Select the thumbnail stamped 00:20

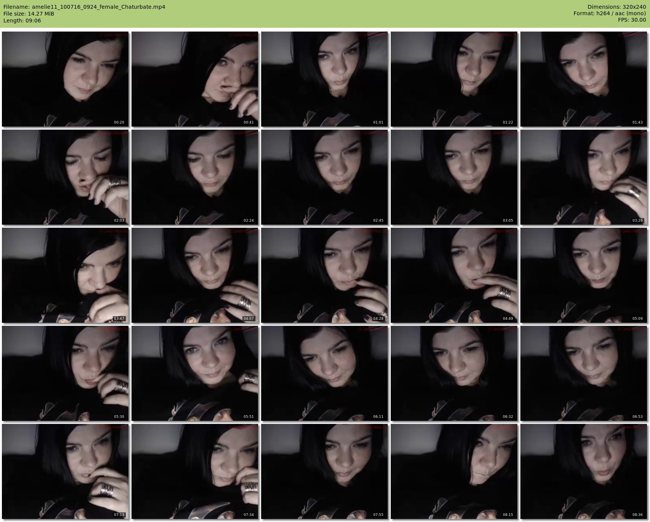pyautogui.click(x=65, y=79)
